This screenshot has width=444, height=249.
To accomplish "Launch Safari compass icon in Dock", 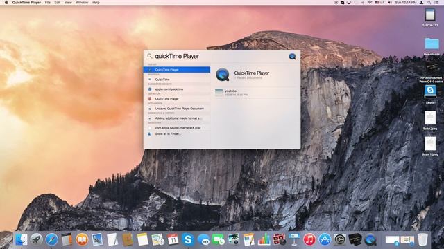I will 52,240.
